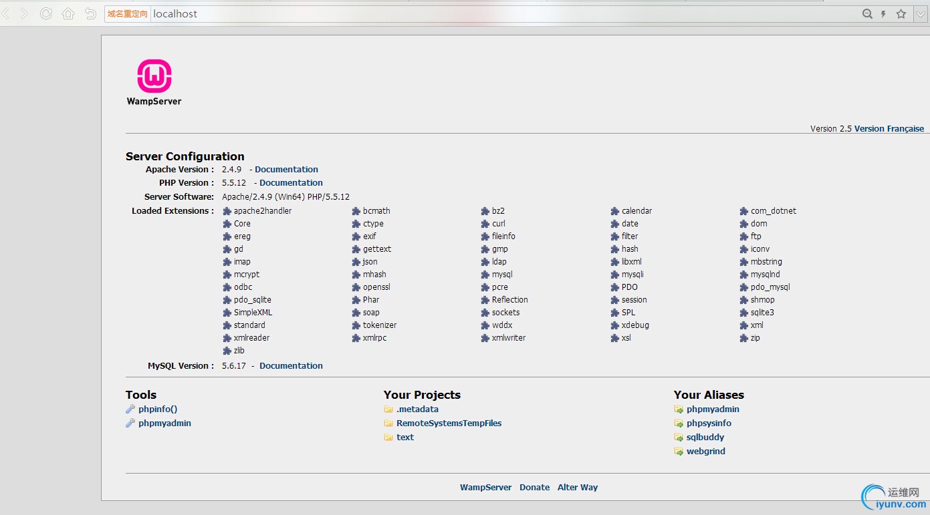The height and width of the screenshot is (515, 930).
Task: Click the lightning bolt icon in address bar
Action: pyautogui.click(x=883, y=13)
